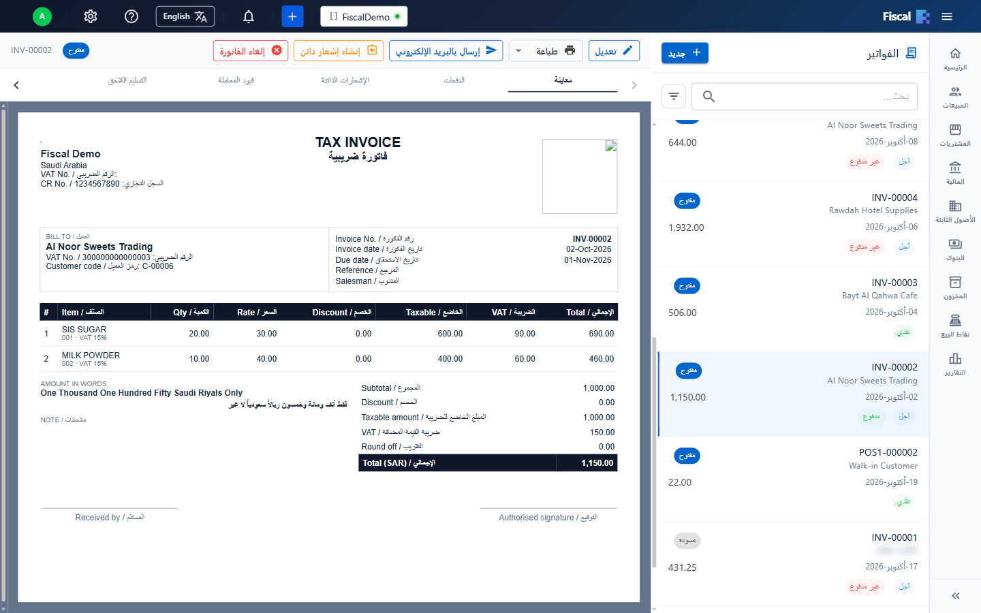Screen dimensions: 981x613
Task: Open the notifications bell
Action: (x=249, y=16)
